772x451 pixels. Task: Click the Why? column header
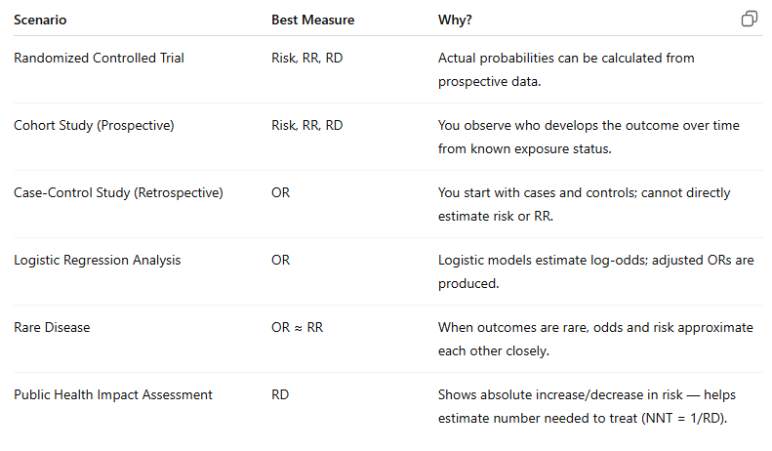pos(455,20)
